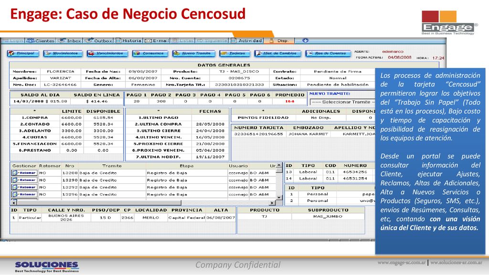The height and width of the screenshot is (275, 489).
Task: Open the E-mail toolbar item
Action: pyautogui.click(x=157, y=41)
